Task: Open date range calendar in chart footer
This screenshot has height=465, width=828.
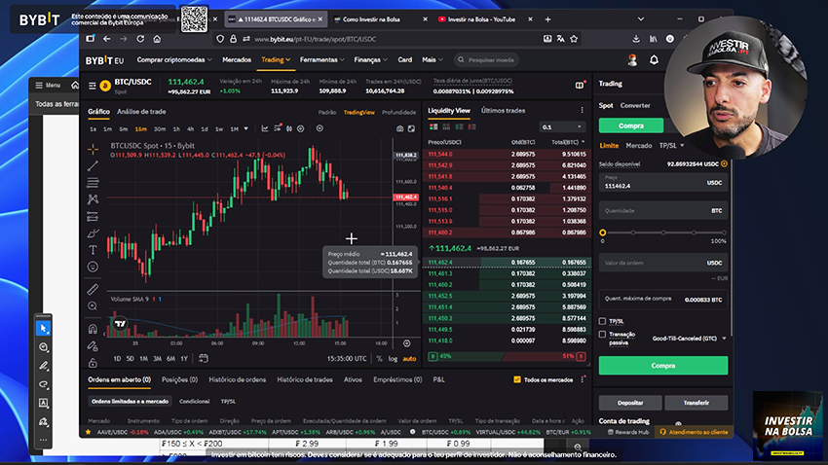Action: coord(204,359)
